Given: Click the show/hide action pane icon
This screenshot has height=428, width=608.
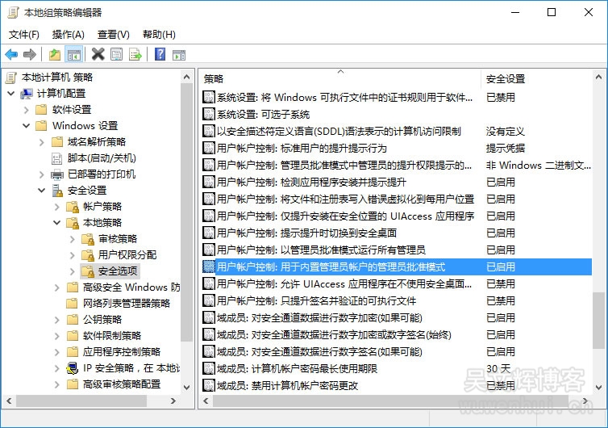Looking at the screenshot, I should [x=178, y=55].
